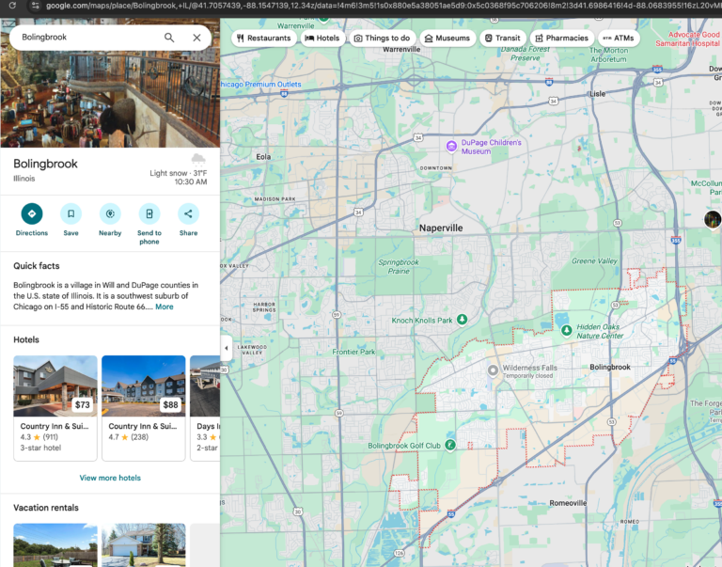
Task: Collapse the side panel with arrow handle
Action: tap(226, 348)
